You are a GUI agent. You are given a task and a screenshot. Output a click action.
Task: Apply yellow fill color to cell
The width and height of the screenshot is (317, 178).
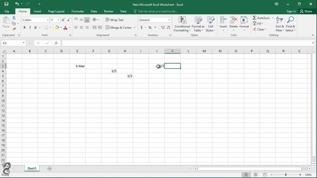[x=57, y=28]
